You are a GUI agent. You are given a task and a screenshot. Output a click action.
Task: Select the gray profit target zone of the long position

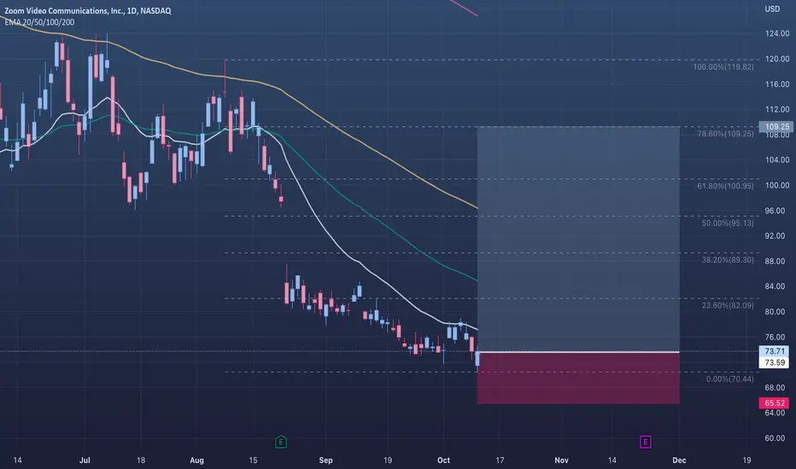578,239
